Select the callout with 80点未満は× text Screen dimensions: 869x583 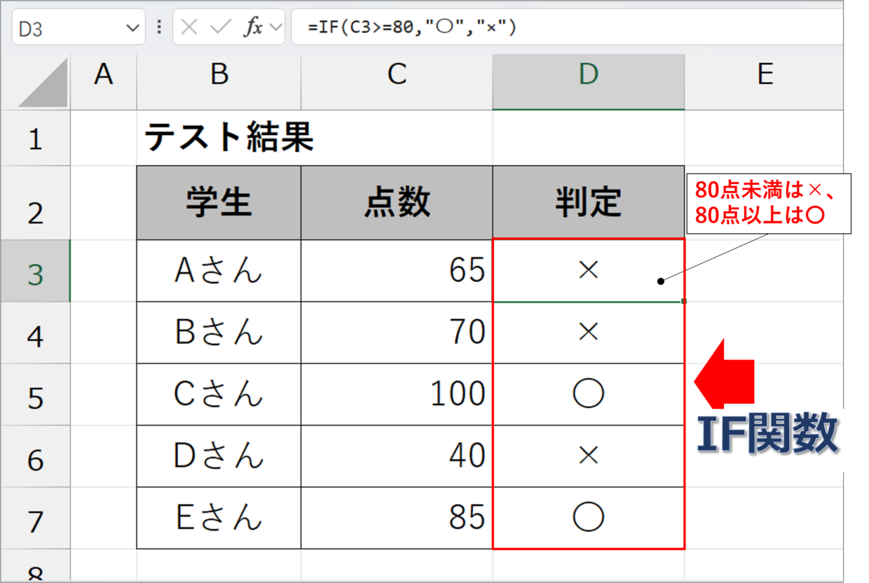768,204
